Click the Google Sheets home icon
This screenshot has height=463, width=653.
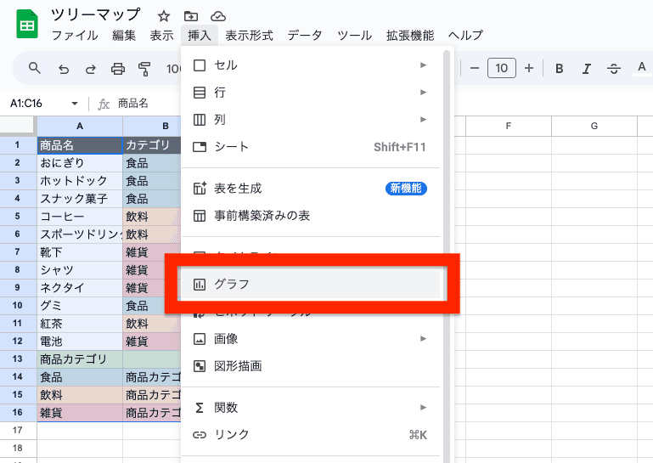[25, 24]
